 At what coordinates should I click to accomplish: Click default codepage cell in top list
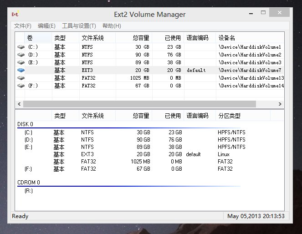(x=196, y=70)
